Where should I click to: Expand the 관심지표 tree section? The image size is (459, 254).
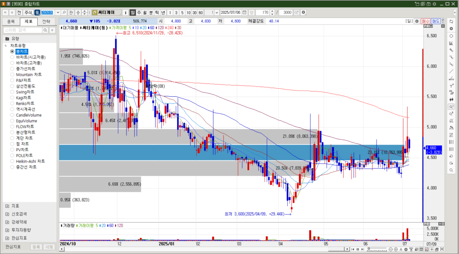click(7, 238)
